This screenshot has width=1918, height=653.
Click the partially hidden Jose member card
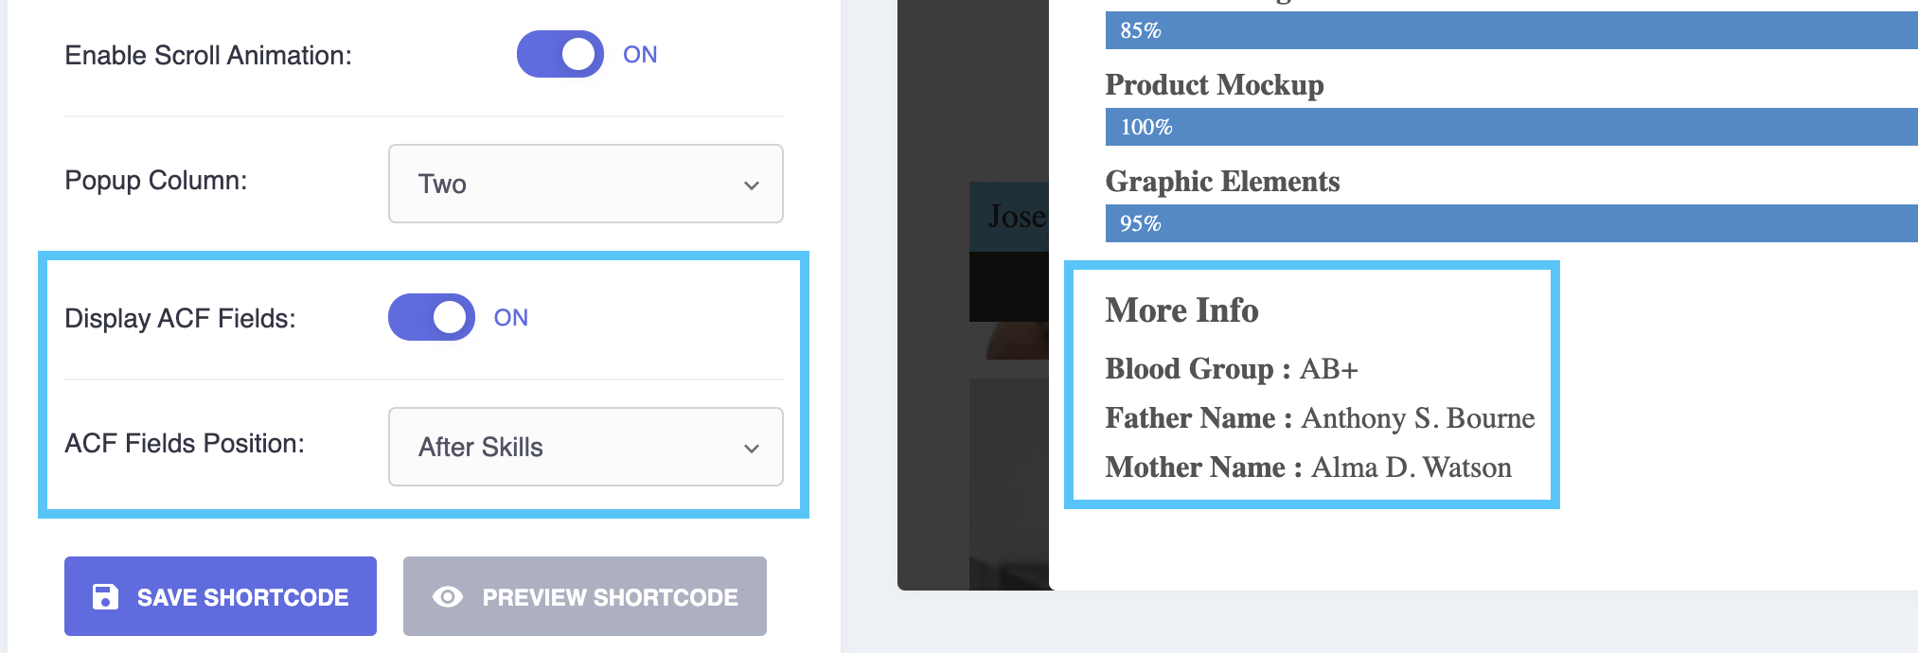(1009, 217)
